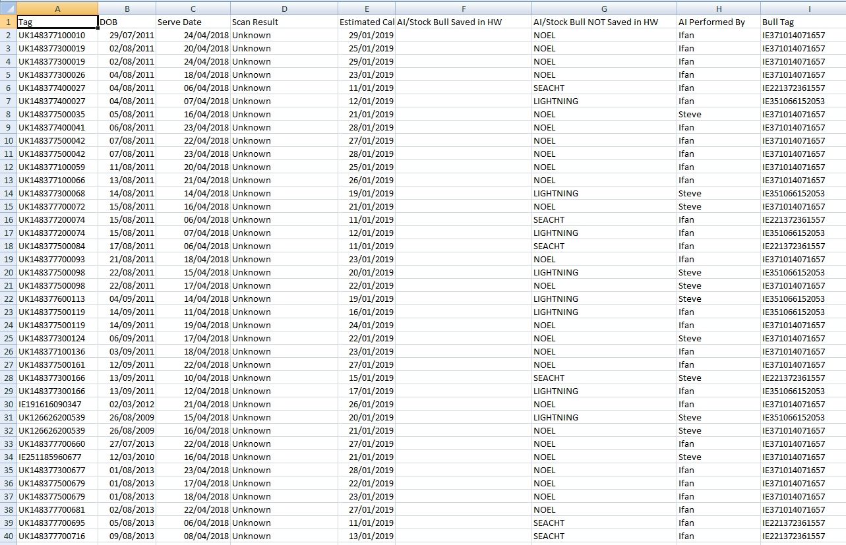The image size is (846, 545).
Task: Select row 30 by its row number
Action: (x=9, y=404)
